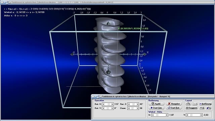Click the disc marker on the surface
215x121 pixels.
tap(108, 72)
